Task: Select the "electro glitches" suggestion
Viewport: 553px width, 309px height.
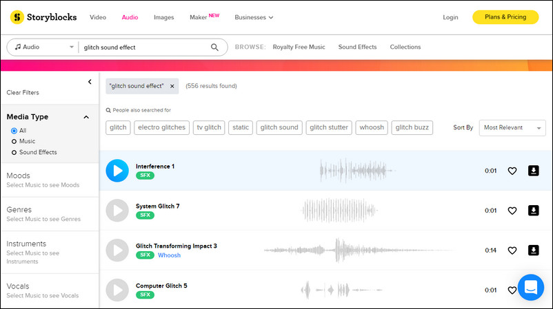Action: pyautogui.click(x=161, y=127)
